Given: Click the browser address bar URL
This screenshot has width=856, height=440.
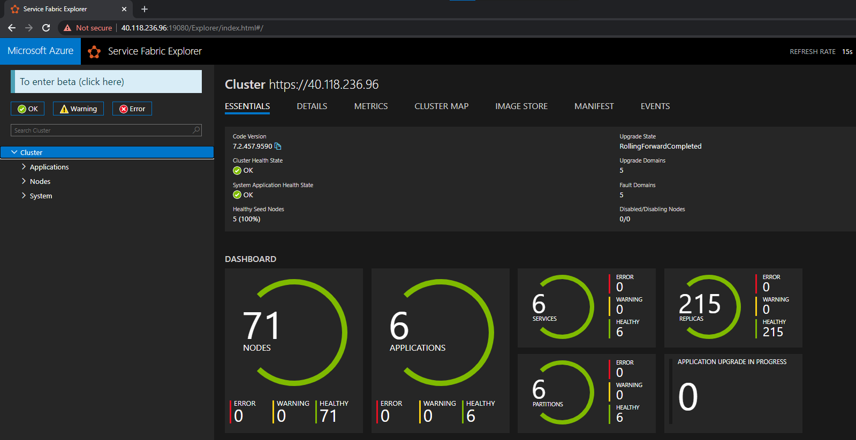Looking at the screenshot, I should (x=192, y=28).
